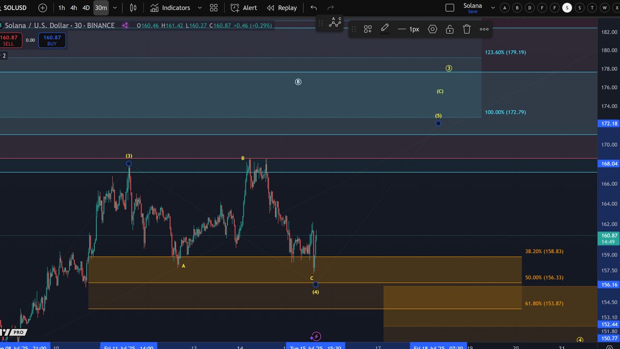Open the Indicators dialog
The width and height of the screenshot is (620, 349).
(170, 8)
